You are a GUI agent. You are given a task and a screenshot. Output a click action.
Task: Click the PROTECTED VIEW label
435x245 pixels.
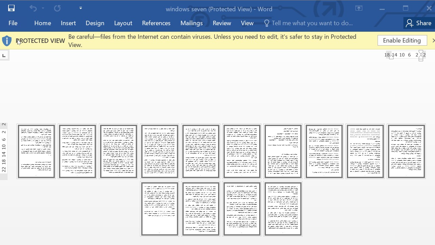[x=40, y=41]
